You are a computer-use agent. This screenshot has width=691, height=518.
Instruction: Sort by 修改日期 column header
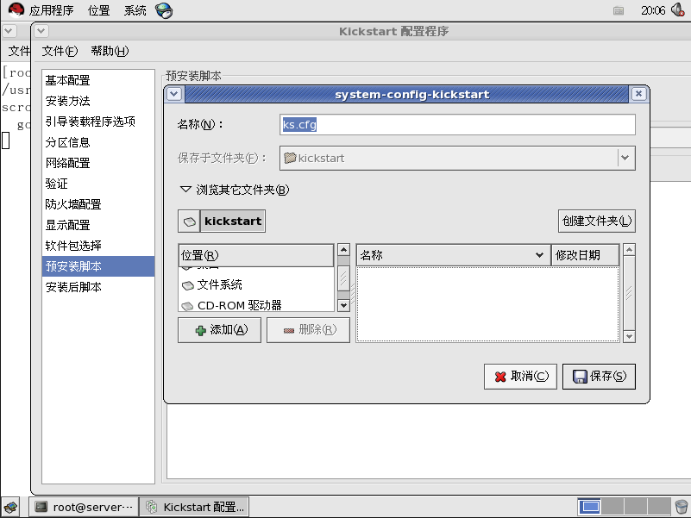[x=585, y=255]
